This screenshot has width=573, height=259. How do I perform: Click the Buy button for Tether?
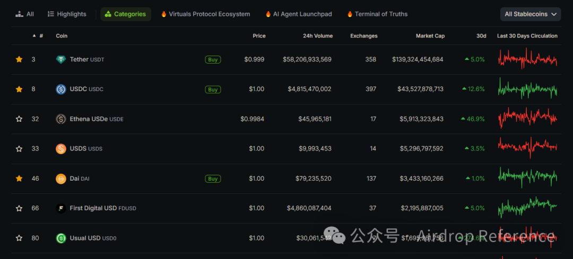213,60
